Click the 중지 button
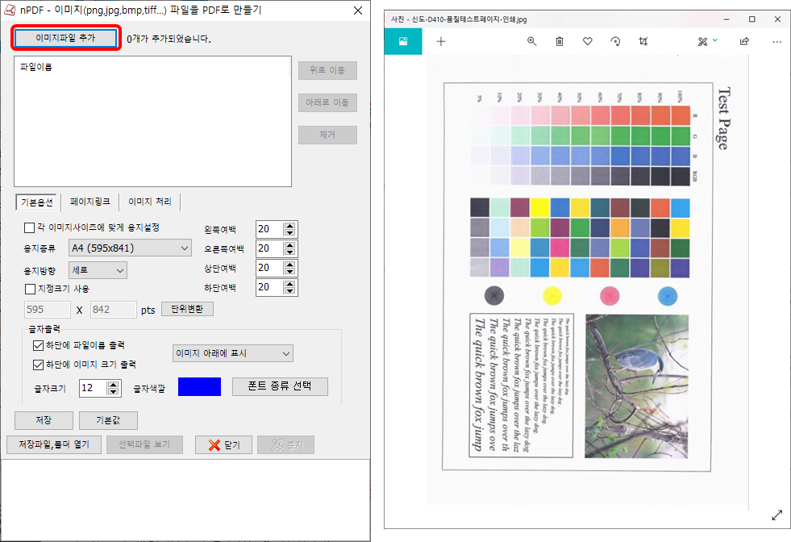The width and height of the screenshot is (791, 542). [x=285, y=444]
